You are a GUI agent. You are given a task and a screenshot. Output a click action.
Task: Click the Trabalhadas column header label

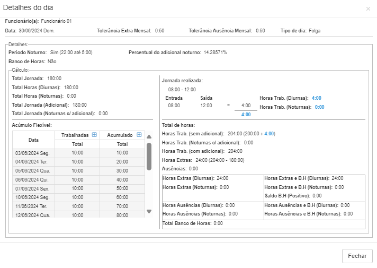[x=75, y=135]
